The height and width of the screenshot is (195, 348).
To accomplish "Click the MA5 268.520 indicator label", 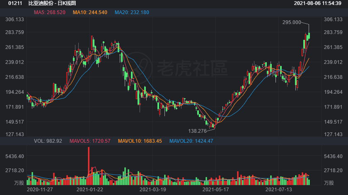I will pyautogui.click(x=49, y=12).
